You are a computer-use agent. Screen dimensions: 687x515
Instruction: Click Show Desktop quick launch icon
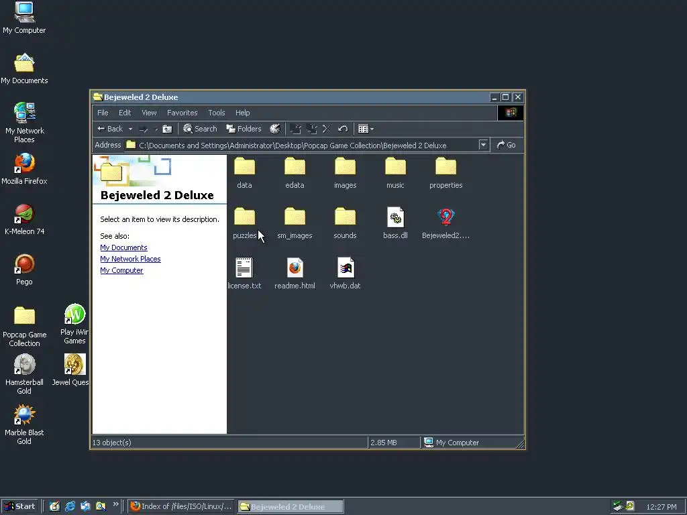pyautogui.click(x=55, y=506)
